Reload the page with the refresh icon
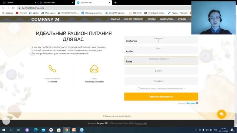This screenshot has width=237, height=133. 13,8
